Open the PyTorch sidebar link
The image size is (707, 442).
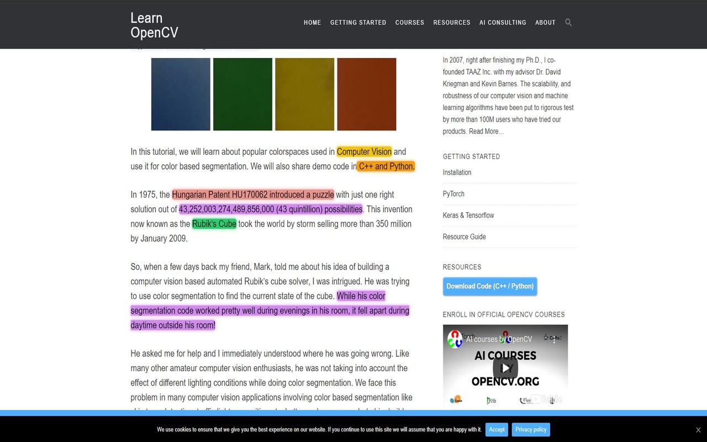[453, 194]
